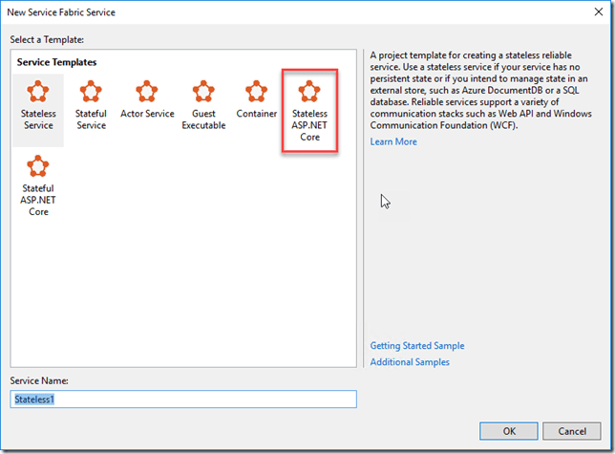Pick the Stateful ASP.NET Core icon
This screenshot has height=454, width=615.
[38, 167]
